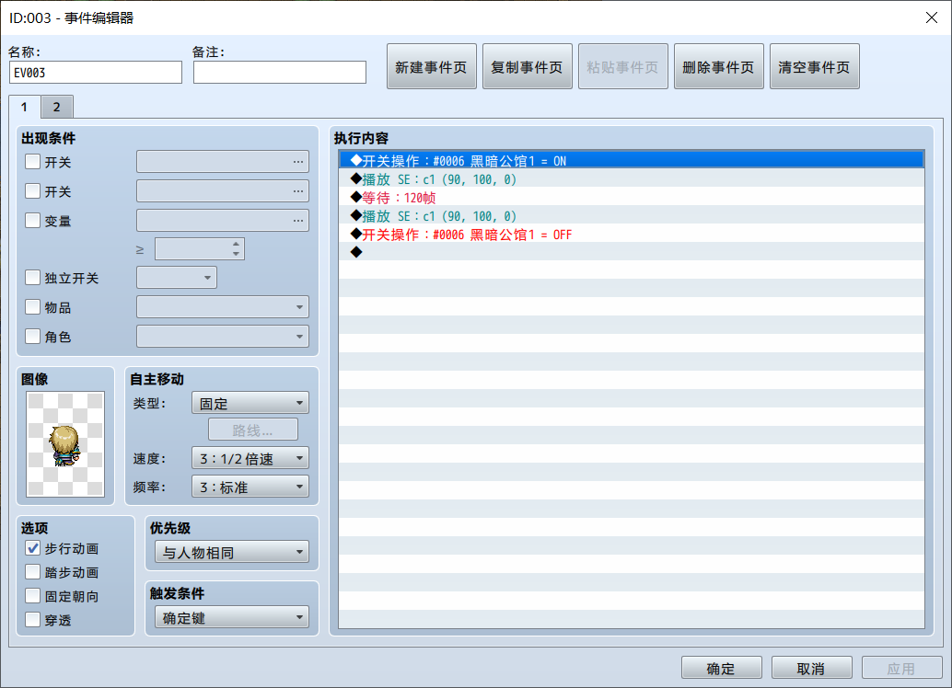The image size is (952, 688).
Task: Click the 取消 button
Action: coord(811,668)
